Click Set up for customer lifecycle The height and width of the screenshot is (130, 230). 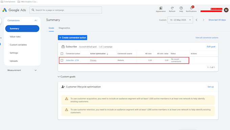[210, 87]
